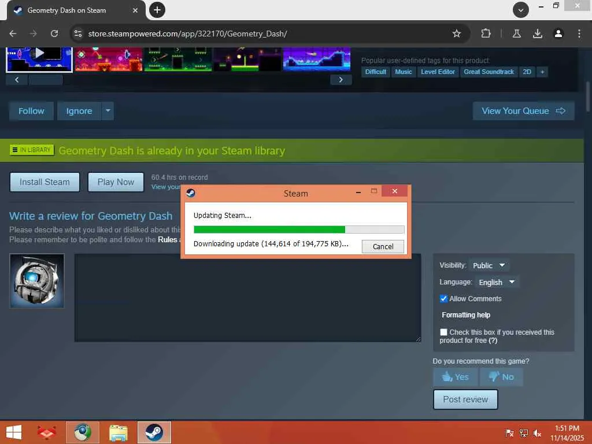Image resolution: width=592 pixels, height=444 pixels.
Task: Click the muted volume tray icon
Action: 537,434
